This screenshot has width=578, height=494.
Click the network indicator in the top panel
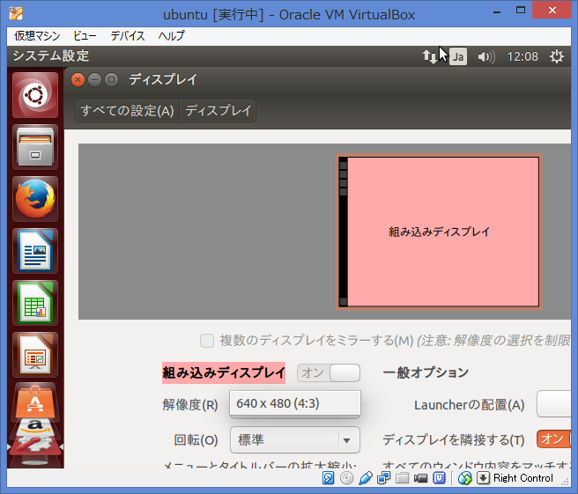[430, 56]
